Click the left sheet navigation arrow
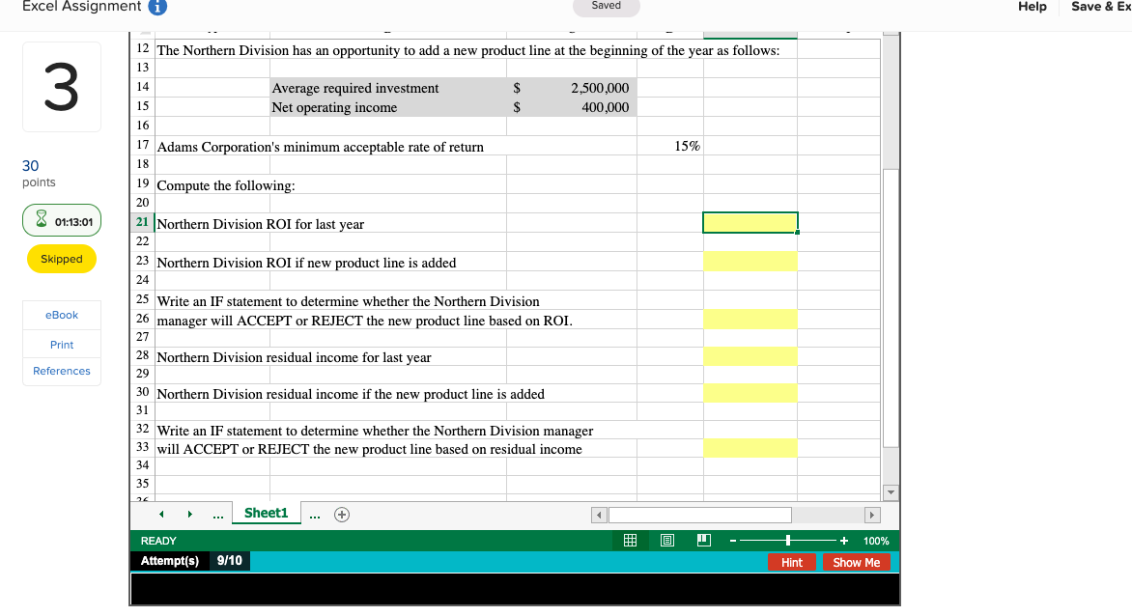Viewport: 1132px width, 616px height. click(x=160, y=514)
